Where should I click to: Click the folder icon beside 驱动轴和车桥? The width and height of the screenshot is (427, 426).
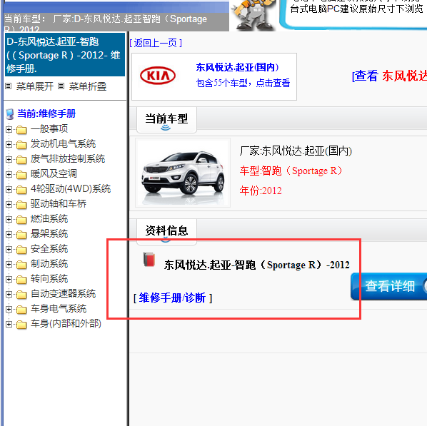(21, 205)
